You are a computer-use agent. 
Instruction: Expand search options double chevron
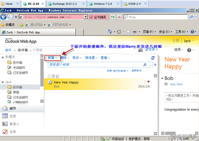click(155, 65)
